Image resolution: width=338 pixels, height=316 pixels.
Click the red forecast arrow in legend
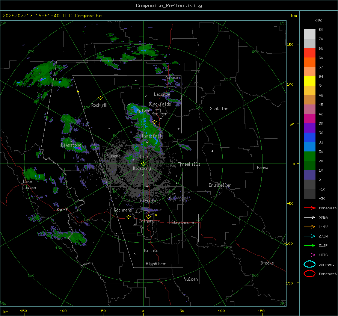(x=309, y=208)
